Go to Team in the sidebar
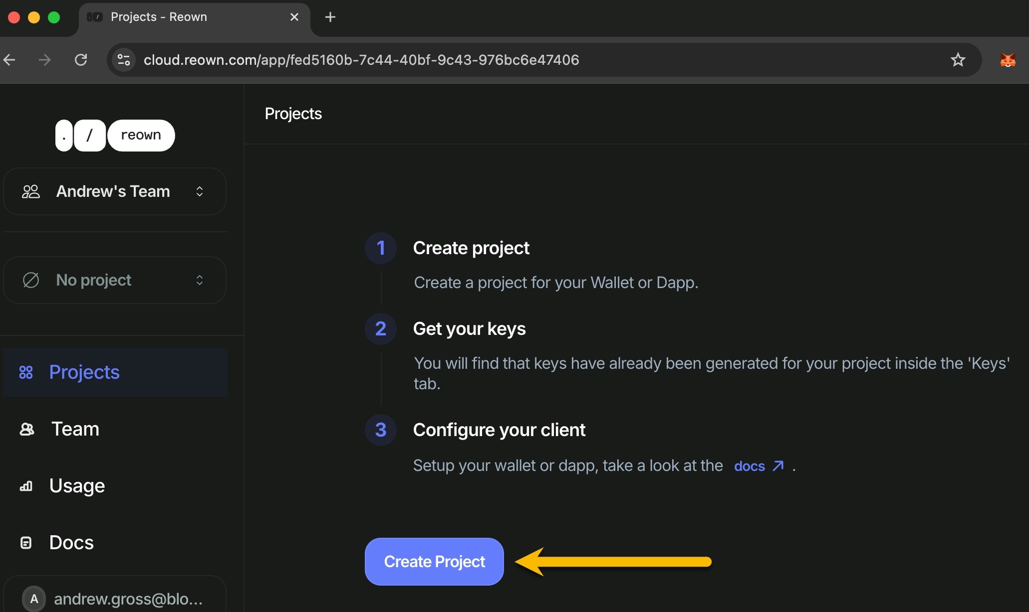This screenshot has width=1029, height=612. 75,429
